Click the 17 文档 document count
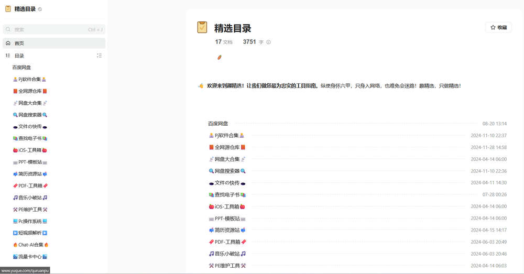The width and height of the screenshot is (524, 274). pos(224,42)
